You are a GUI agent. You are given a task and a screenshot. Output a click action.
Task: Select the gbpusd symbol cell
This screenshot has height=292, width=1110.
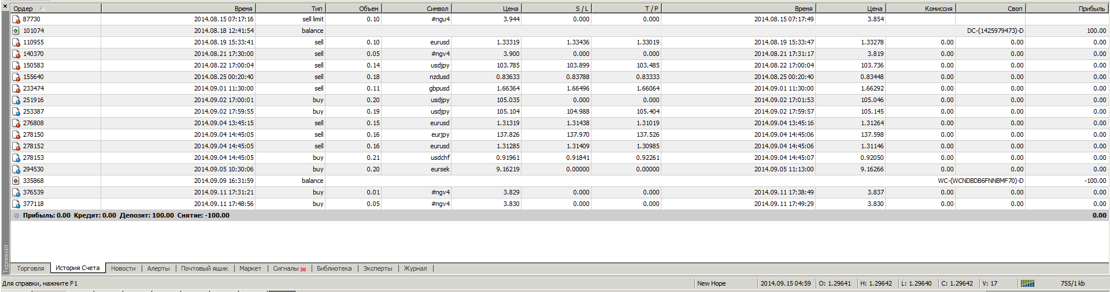[439, 88]
